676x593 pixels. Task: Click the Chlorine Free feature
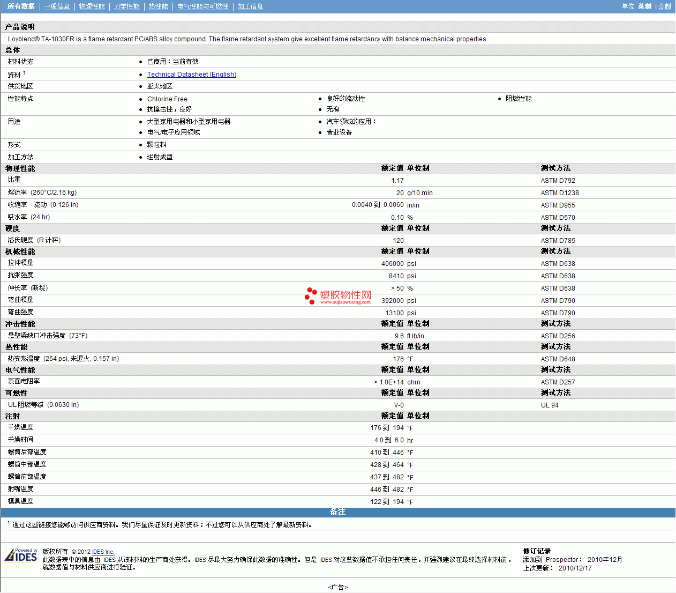click(167, 99)
